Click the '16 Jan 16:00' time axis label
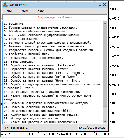The width and height of the screenshot is (124, 138). pos(65,134)
